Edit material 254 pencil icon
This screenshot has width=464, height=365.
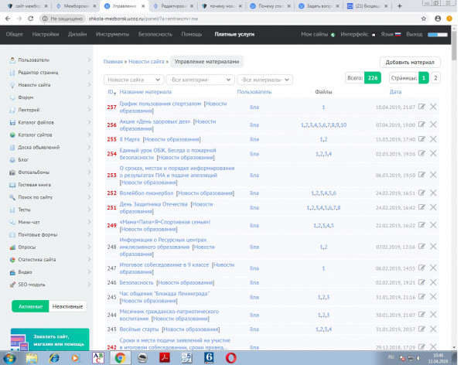click(x=421, y=153)
